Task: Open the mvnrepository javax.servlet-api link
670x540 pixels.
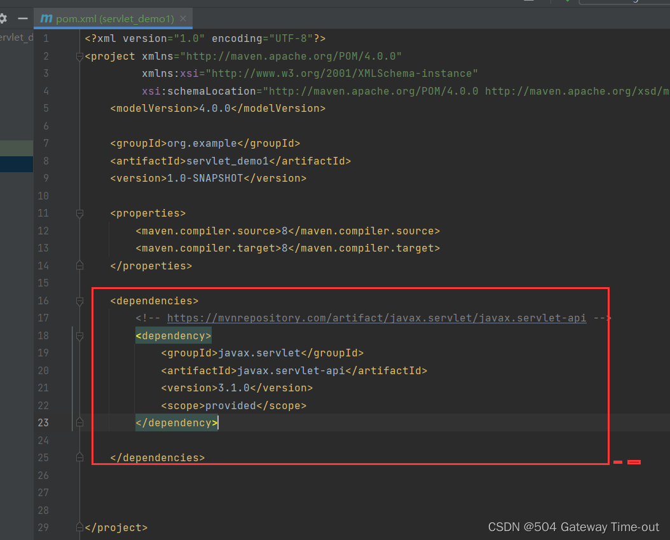Action: point(376,318)
